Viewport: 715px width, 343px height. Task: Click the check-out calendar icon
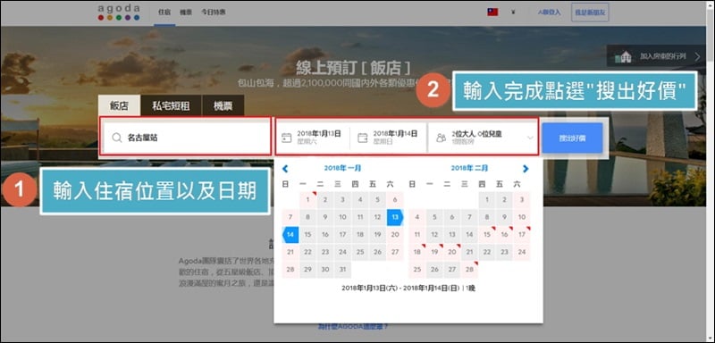(363, 138)
